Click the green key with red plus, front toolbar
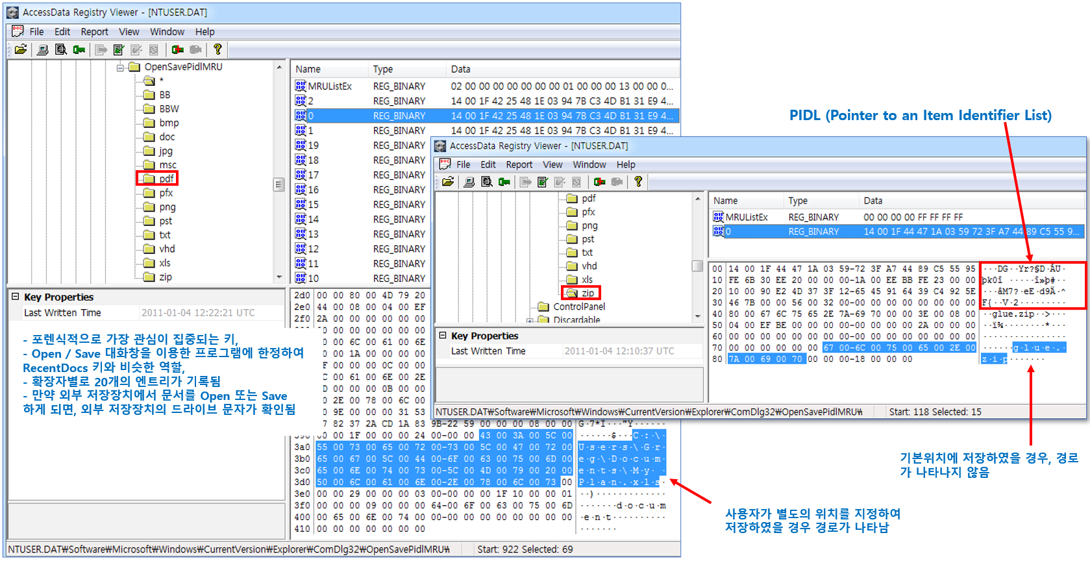Image resolution: width=1090 pixels, height=561 pixels. (600, 182)
